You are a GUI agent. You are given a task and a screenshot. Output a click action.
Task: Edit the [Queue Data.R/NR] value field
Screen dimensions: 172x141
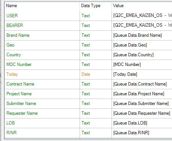click(x=142, y=133)
